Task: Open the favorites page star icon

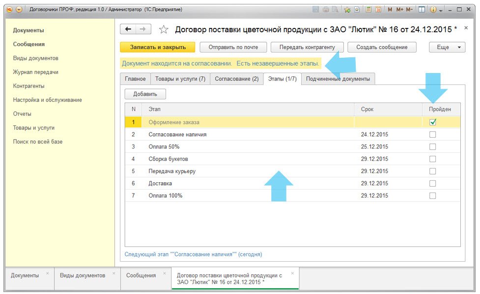Action: [357, 9]
